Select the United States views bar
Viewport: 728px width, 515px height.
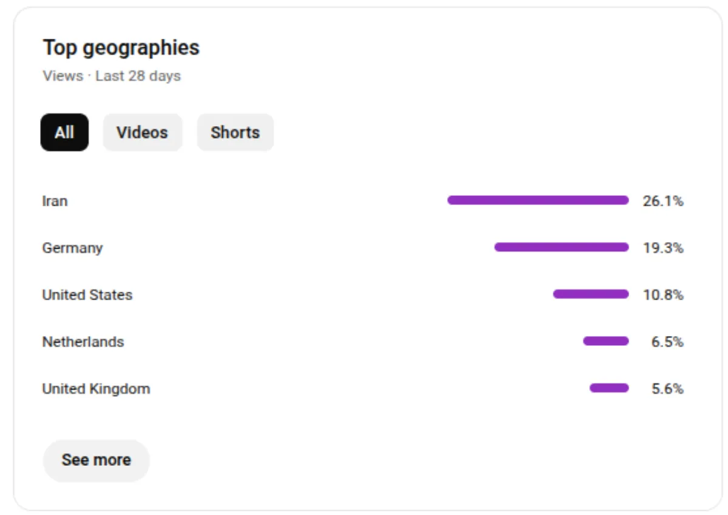point(590,294)
